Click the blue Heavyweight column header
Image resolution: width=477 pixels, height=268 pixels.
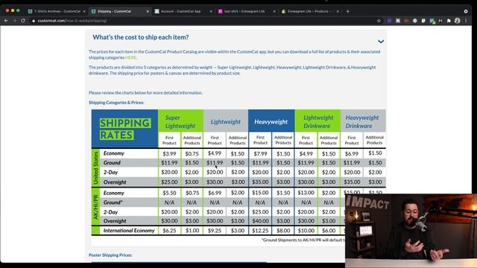(x=271, y=121)
